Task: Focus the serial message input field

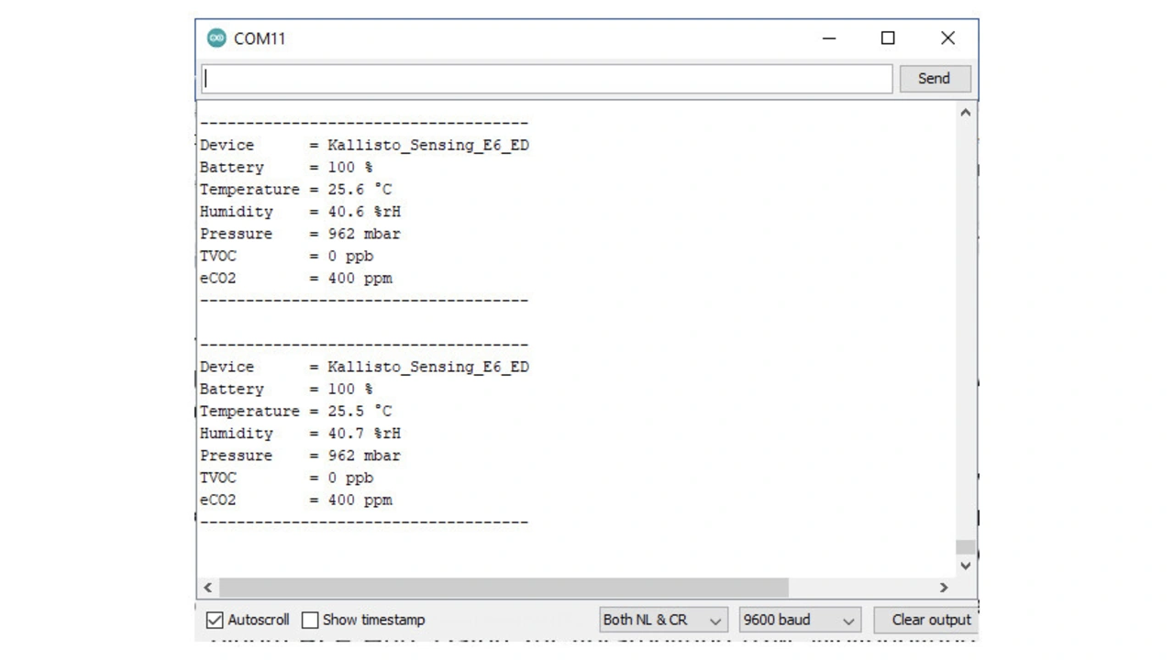Action: (x=547, y=79)
